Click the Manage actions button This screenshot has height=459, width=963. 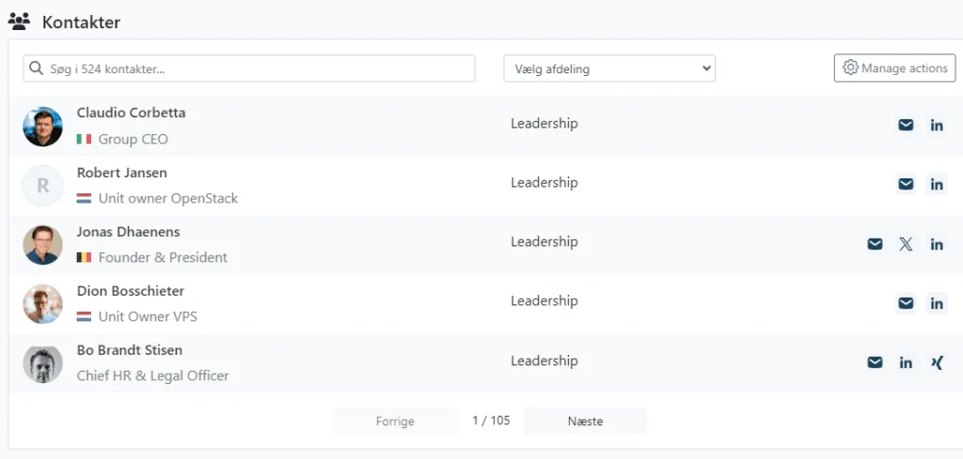895,68
